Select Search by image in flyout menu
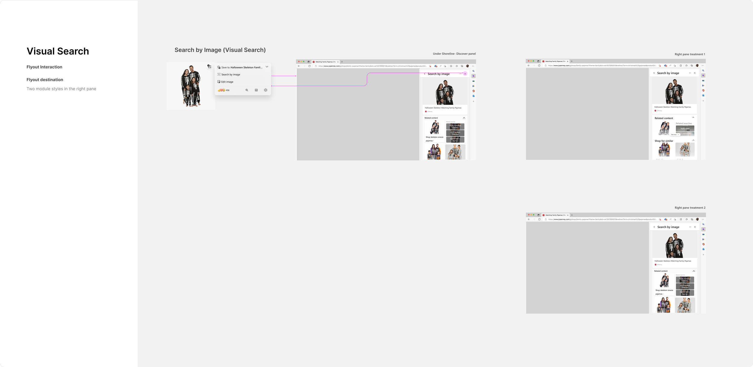This screenshot has height=367, width=753. coord(230,75)
